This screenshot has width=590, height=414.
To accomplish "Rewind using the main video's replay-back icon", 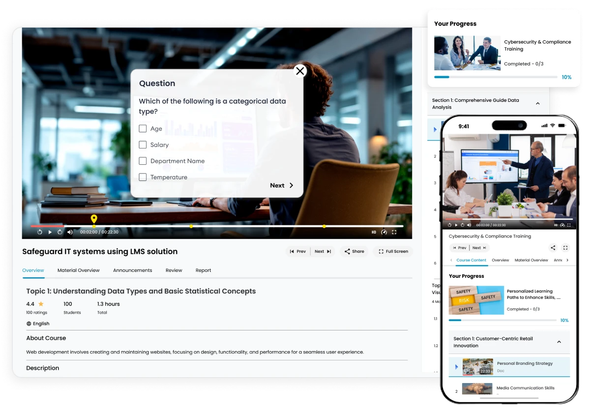I will (x=40, y=232).
